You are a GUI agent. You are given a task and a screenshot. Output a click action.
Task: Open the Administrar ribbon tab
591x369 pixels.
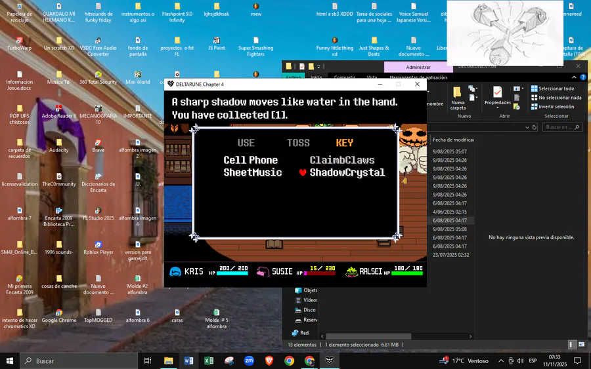point(418,67)
